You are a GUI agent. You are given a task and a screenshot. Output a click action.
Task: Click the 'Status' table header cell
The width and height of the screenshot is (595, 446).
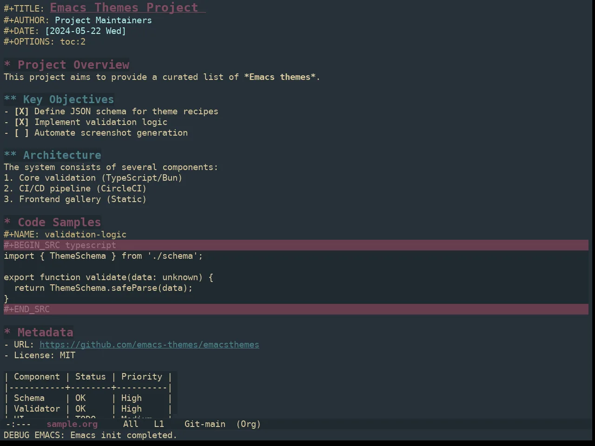[x=91, y=377]
